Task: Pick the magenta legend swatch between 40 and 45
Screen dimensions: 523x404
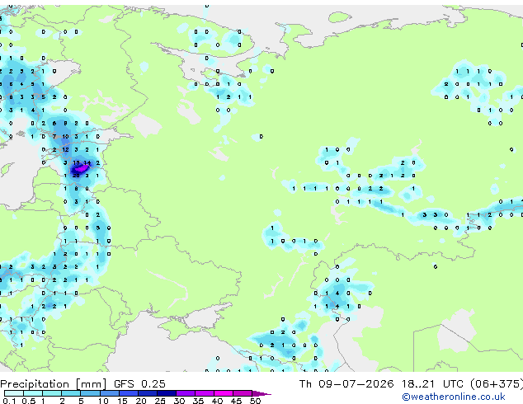Action: [x=224, y=393]
